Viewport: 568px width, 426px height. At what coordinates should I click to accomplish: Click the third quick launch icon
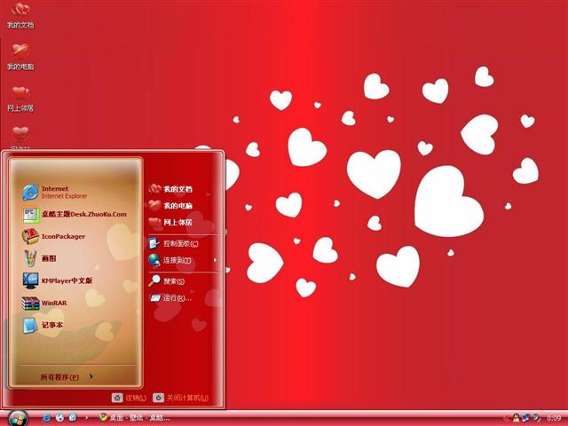point(73,418)
